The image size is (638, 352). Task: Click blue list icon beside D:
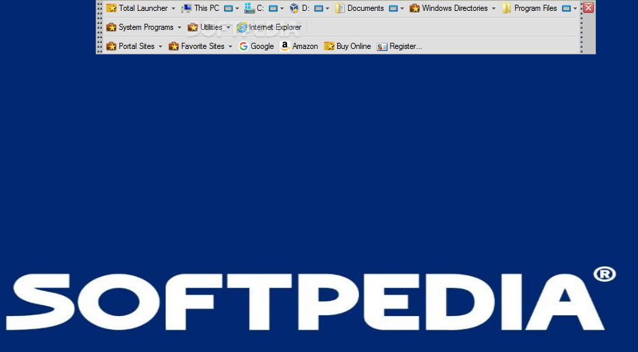[x=318, y=9]
